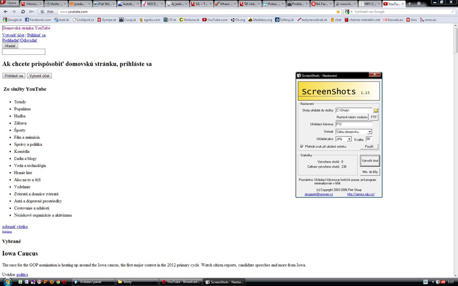This screenshot has width=458, height=286.
Task: Click the Google search engine dropdown icon
Action: [348, 11]
